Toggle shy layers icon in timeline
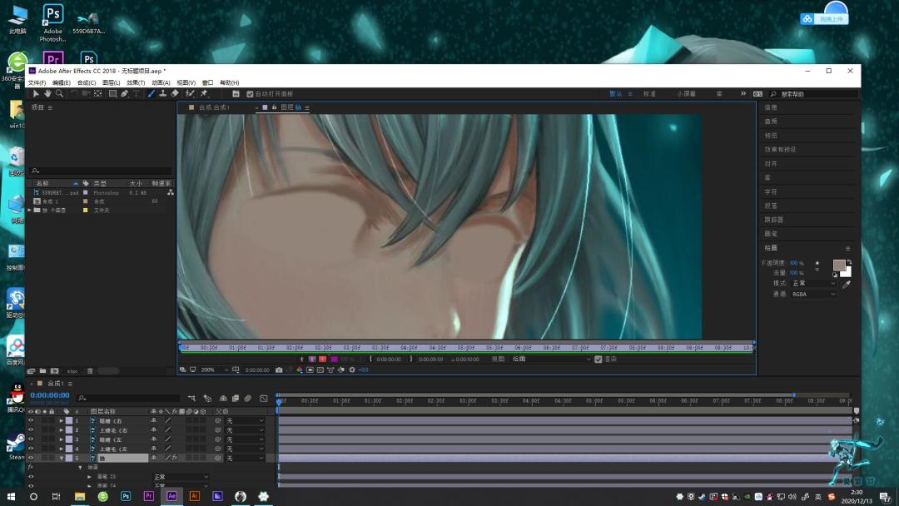 coord(223,398)
